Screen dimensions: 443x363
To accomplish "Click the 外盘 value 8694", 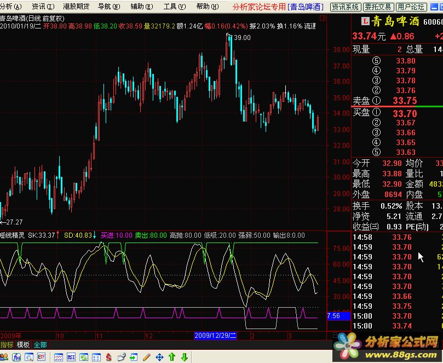I will click(393, 194).
